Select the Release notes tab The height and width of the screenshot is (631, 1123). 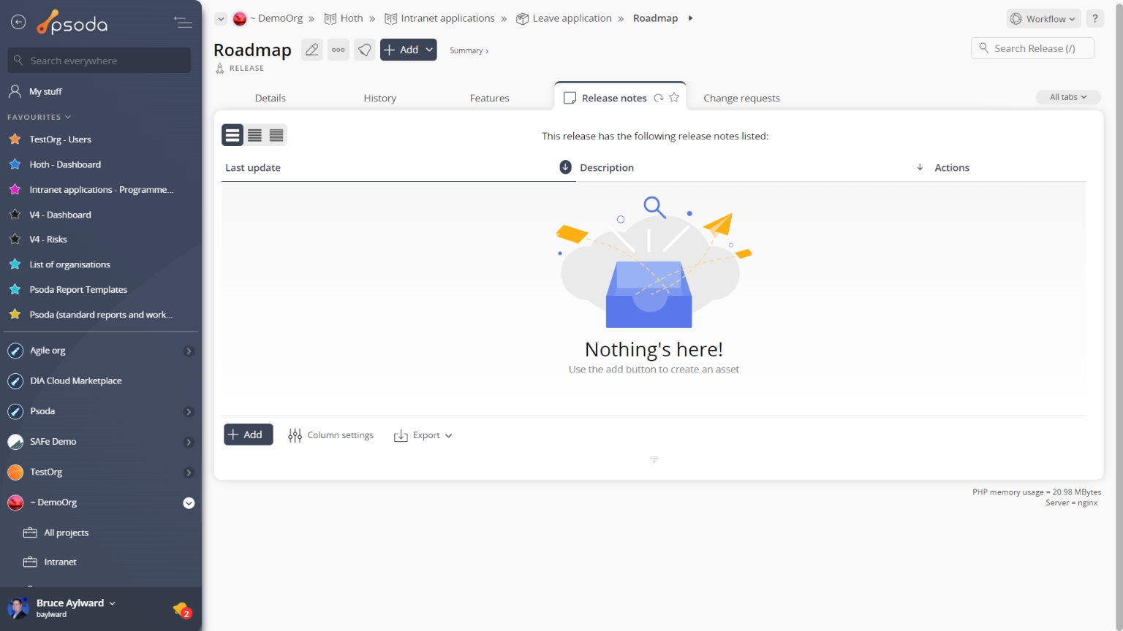614,98
